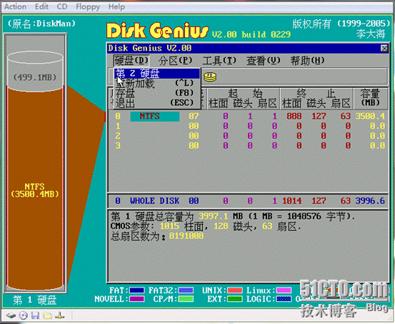Click partition row index 3
Screen dimensions: 395x324
[x=118, y=146]
